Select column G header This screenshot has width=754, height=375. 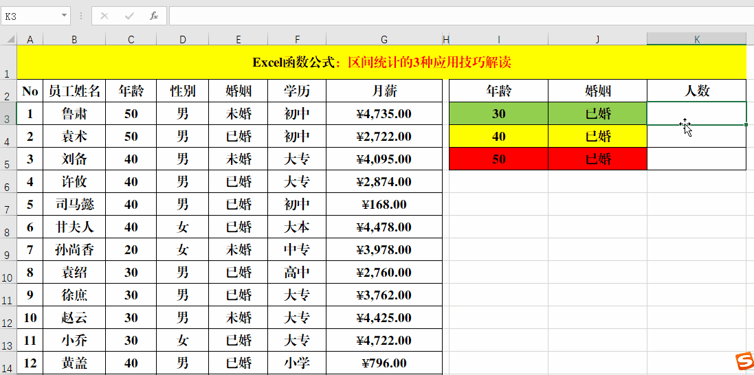click(384, 39)
